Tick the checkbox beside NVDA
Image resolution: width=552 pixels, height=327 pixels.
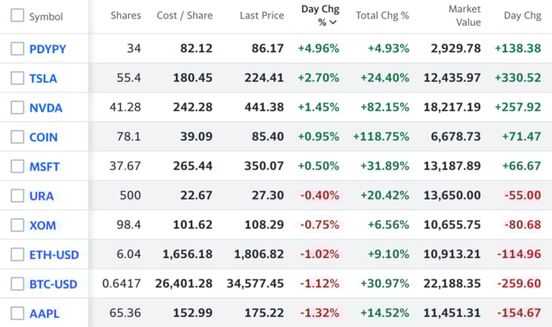click(17, 107)
